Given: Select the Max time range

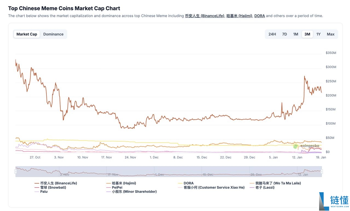Looking at the screenshot, I should click(331, 34).
